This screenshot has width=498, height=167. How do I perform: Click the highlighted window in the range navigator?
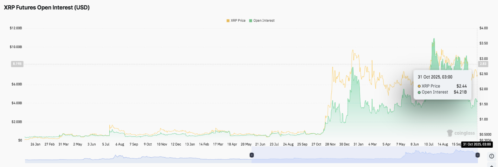tap(364, 155)
